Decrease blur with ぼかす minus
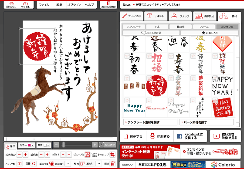This screenshot has width=244, height=169. click(63, 155)
